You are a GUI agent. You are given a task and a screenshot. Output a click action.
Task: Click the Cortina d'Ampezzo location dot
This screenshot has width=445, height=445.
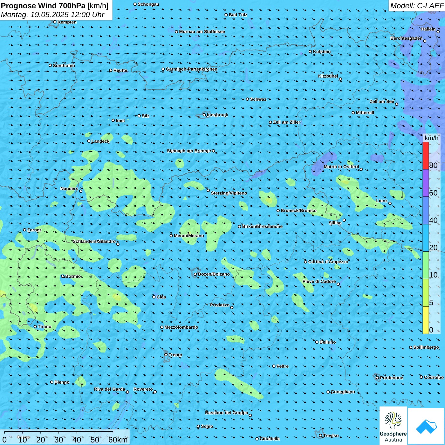[x=306, y=262]
